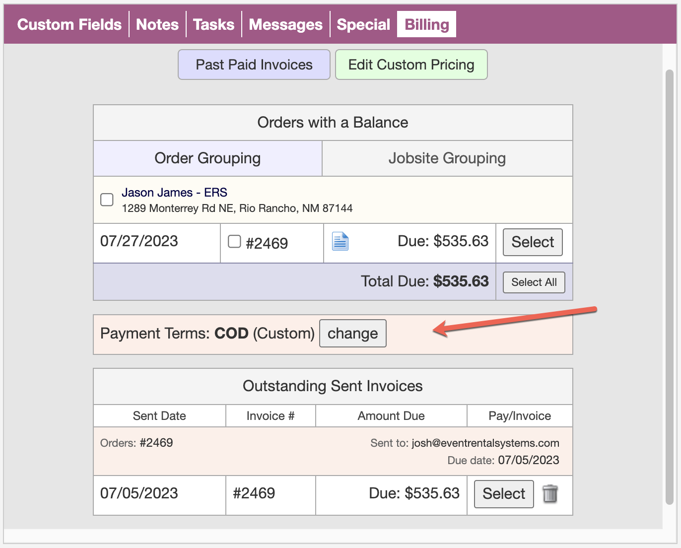681x548 pixels.
Task: Select the Billing tab
Action: coord(426,24)
